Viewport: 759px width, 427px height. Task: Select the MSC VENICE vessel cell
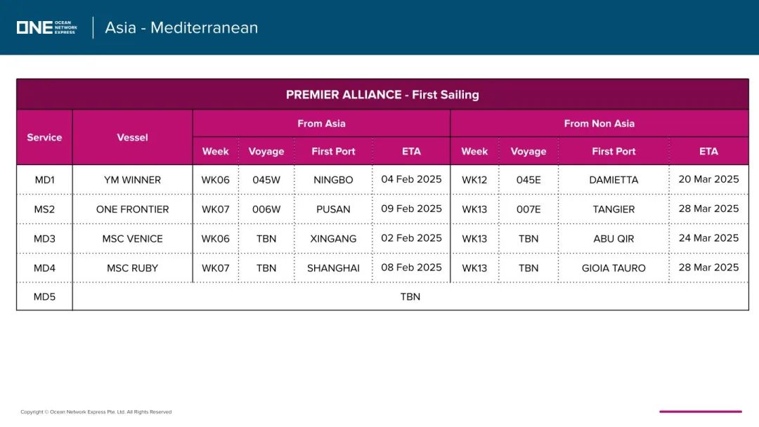point(132,239)
